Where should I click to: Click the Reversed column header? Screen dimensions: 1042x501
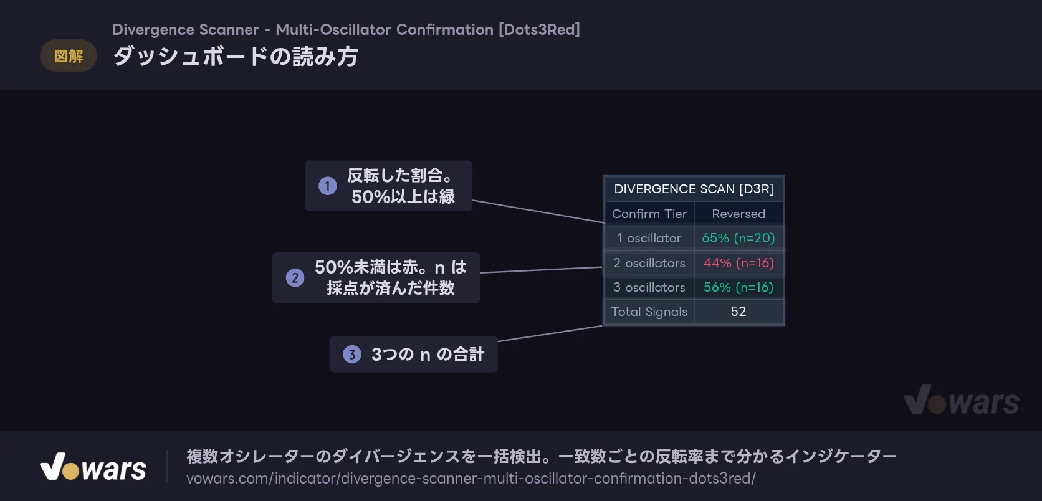(x=738, y=214)
